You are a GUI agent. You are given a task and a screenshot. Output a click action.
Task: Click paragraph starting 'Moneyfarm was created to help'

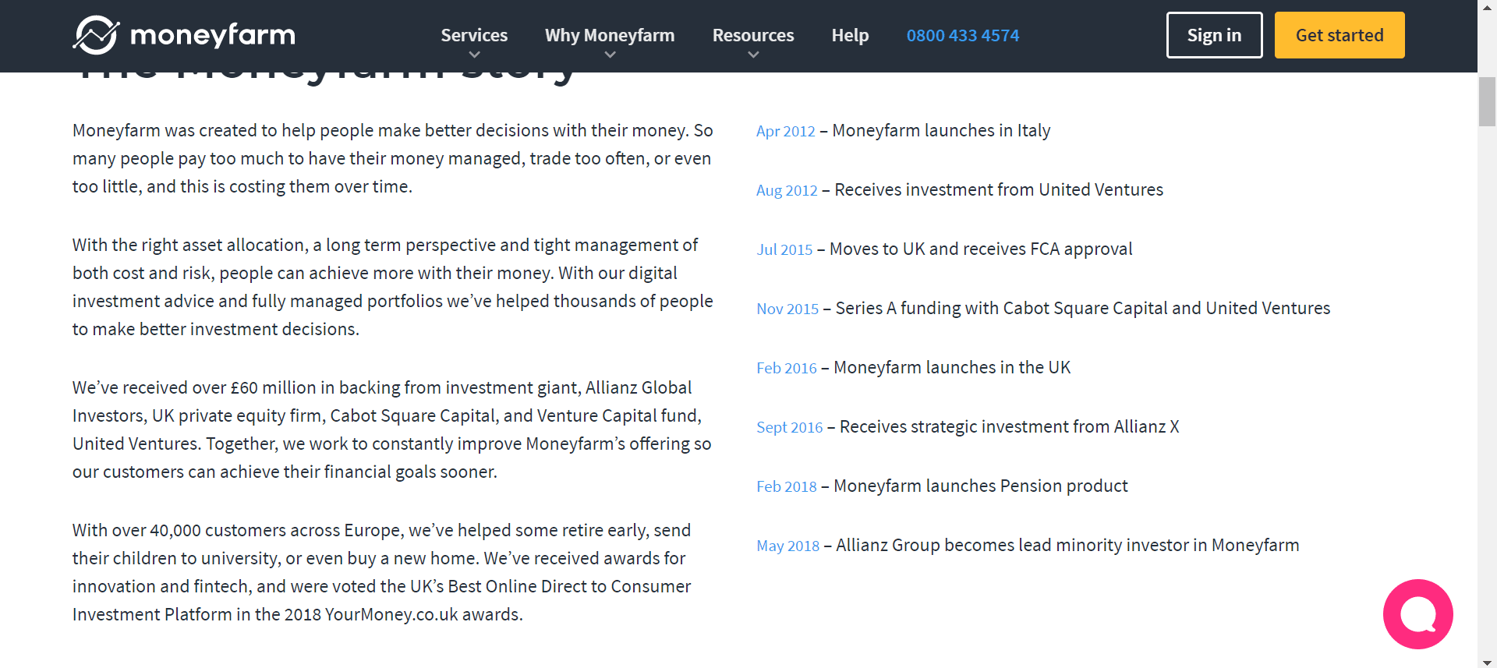[393, 158]
